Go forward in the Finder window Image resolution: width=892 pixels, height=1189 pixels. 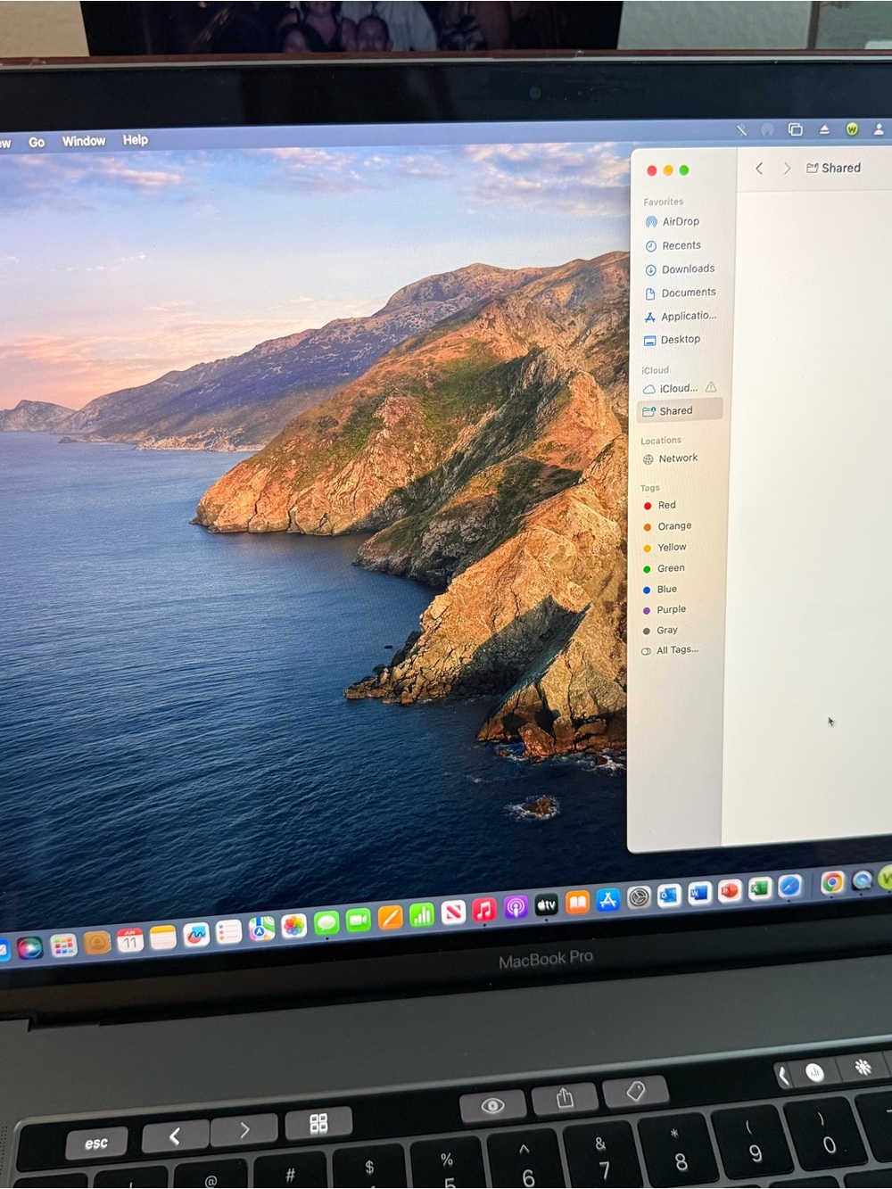click(787, 169)
